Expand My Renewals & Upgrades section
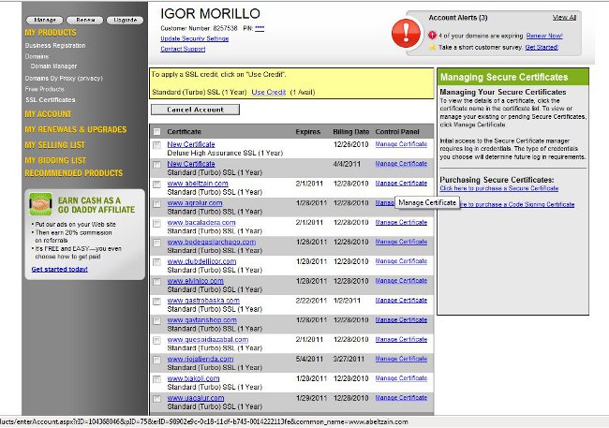The width and height of the screenshot is (609, 428). [x=76, y=129]
